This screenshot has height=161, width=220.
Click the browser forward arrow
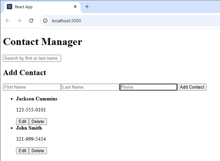click(x=19, y=21)
